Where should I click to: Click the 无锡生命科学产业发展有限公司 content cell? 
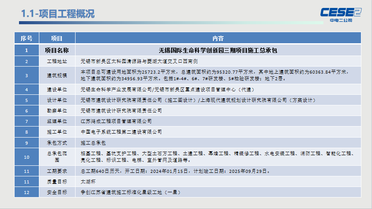(x=218, y=90)
